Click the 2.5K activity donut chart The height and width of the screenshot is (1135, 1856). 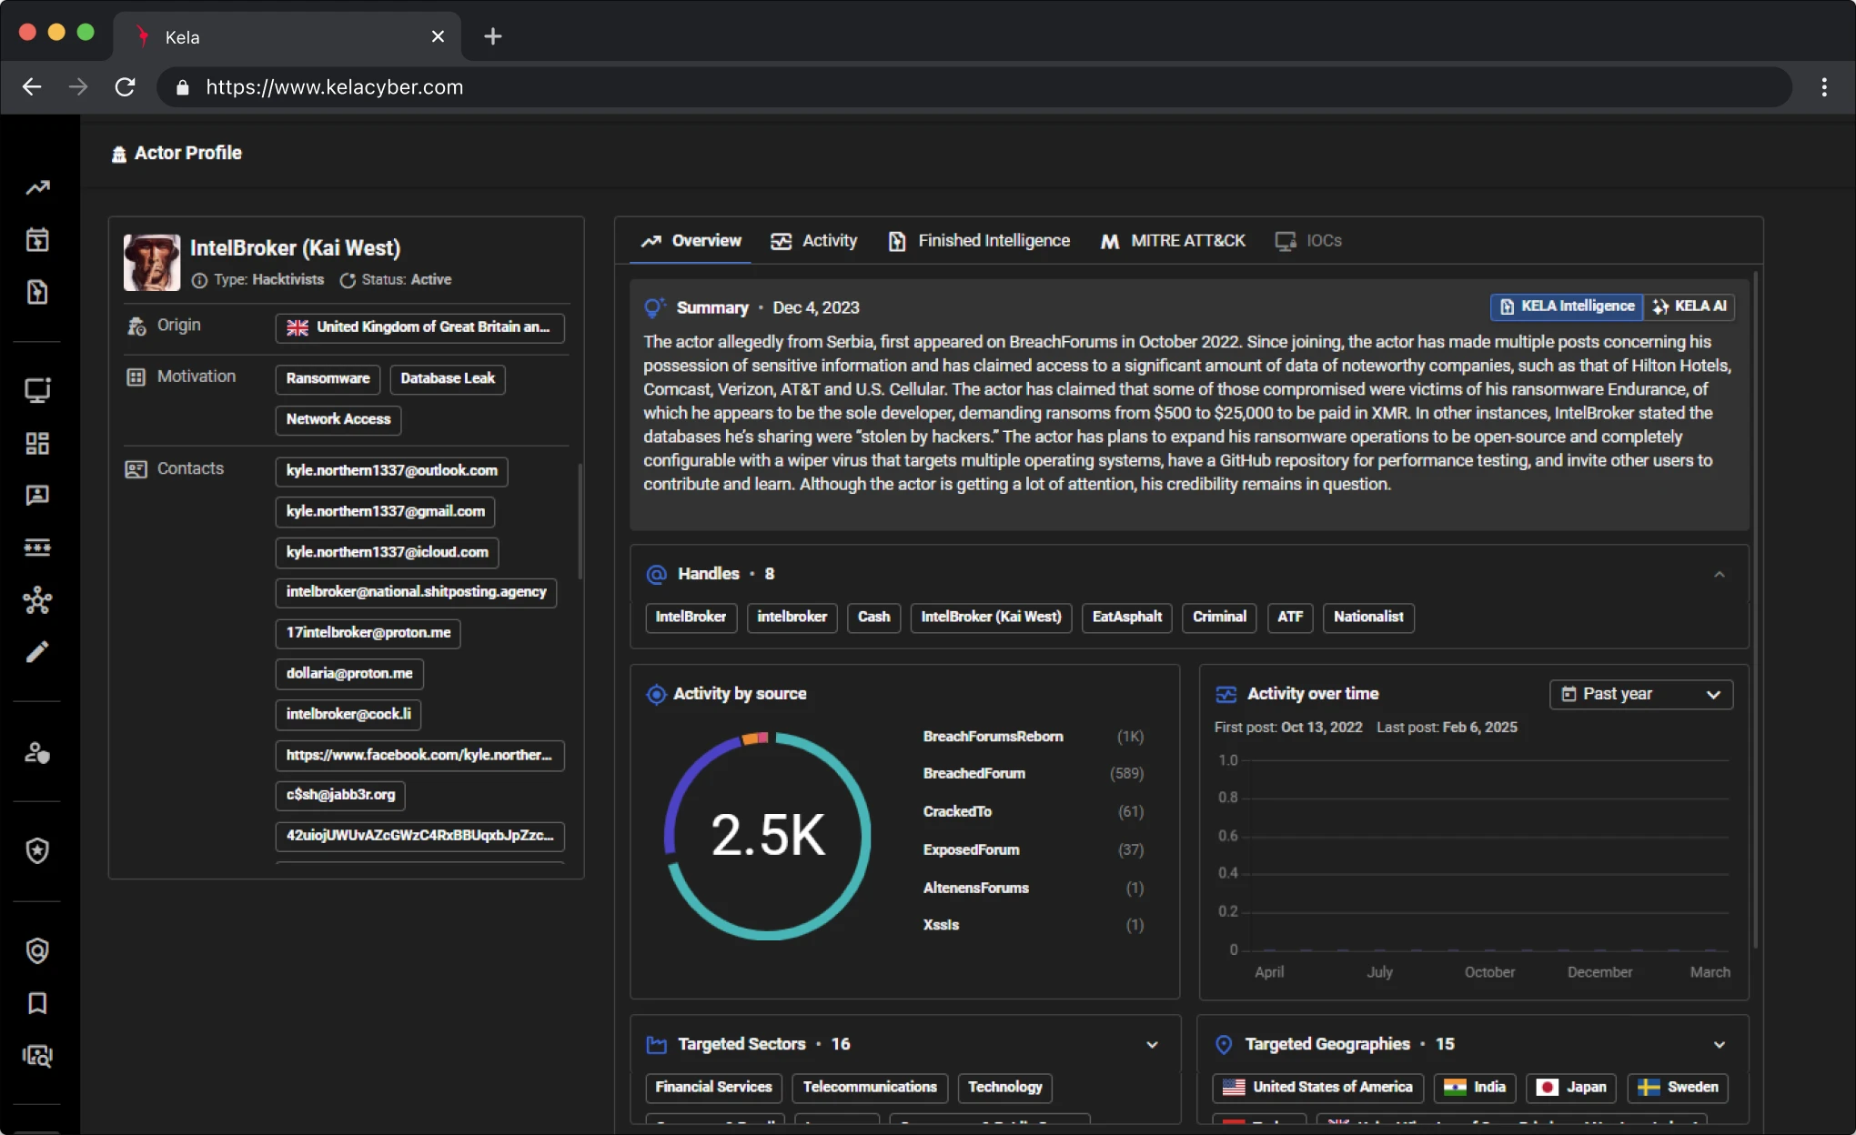click(x=767, y=835)
